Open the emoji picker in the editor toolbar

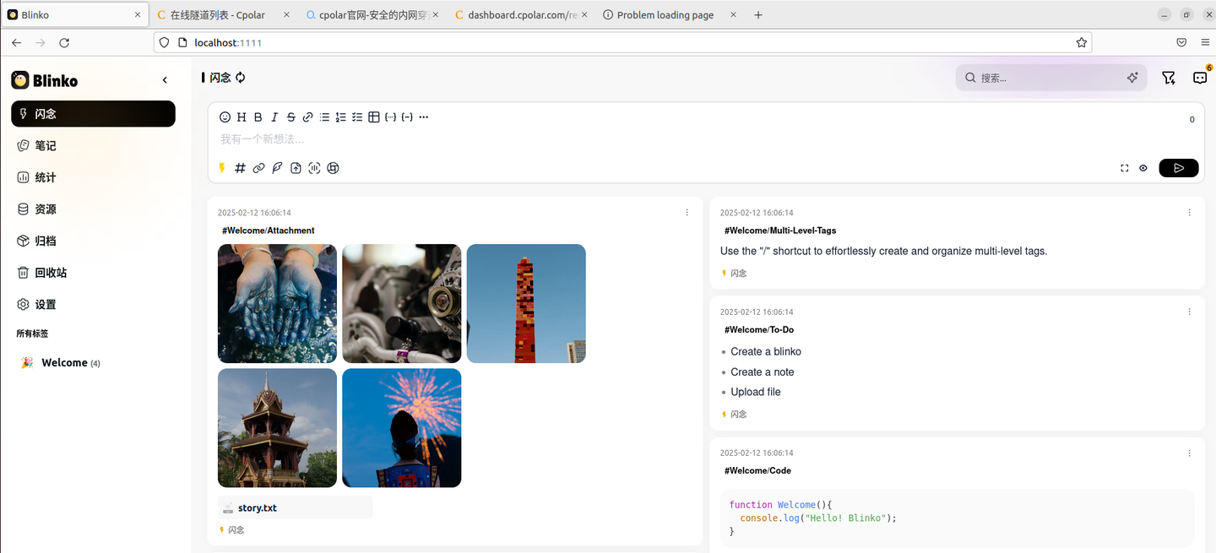(225, 117)
